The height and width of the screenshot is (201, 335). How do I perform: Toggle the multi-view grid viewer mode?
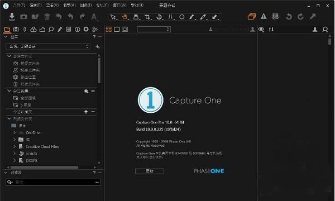coord(109,29)
